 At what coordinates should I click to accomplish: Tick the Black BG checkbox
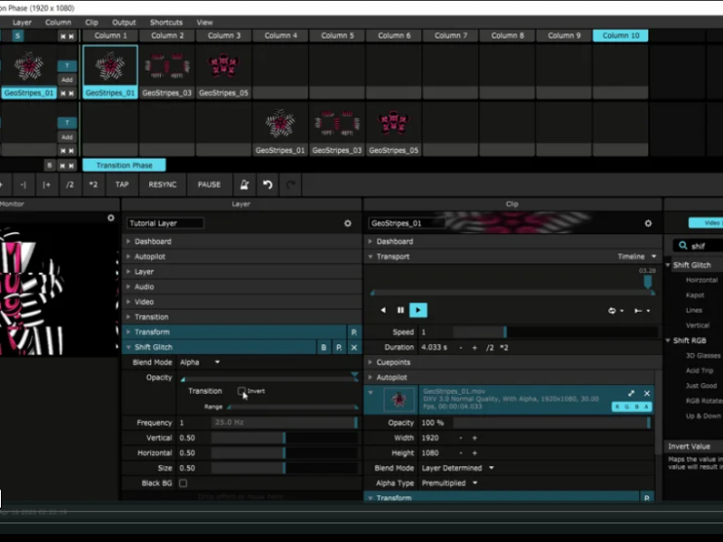[x=183, y=483]
